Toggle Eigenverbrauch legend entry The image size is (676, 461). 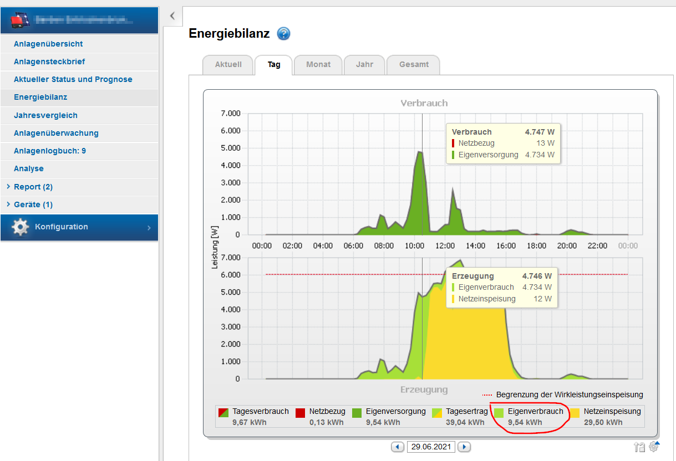click(x=528, y=417)
